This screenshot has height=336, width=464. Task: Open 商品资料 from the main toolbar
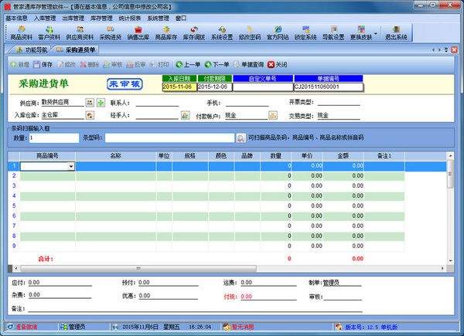pos(21,32)
